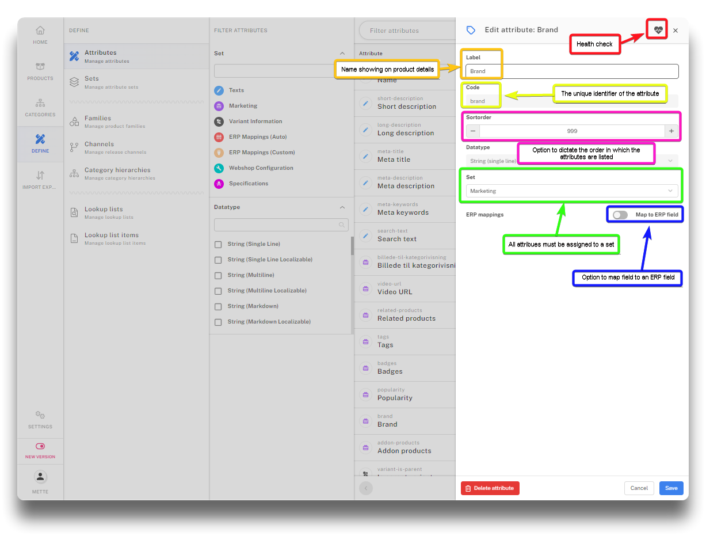Click the red Delete attribute button

tap(490, 488)
